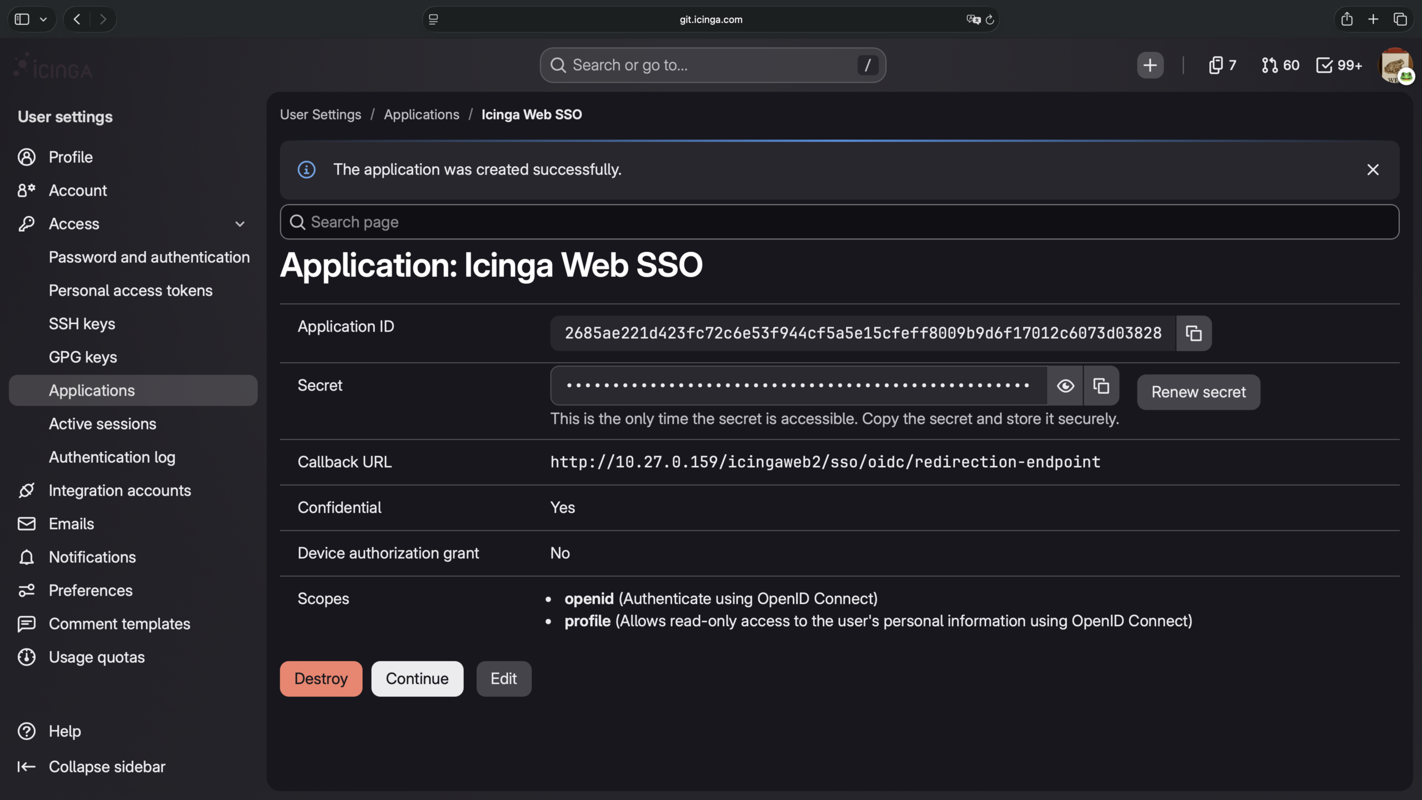
Task: Open the browser sidebar dropdown arrow
Action: pyautogui.click(x=43, y=19)
